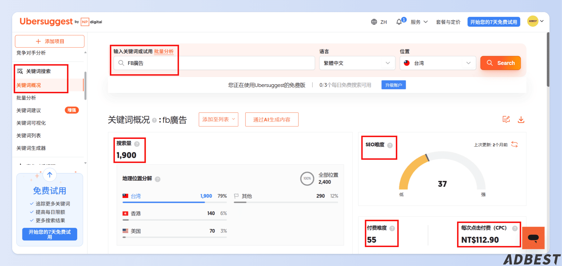Click the 台湾 link in geographic breakdown
This screenshot has width=562, height=266.
pyautogui.click(x=136, y=196)
